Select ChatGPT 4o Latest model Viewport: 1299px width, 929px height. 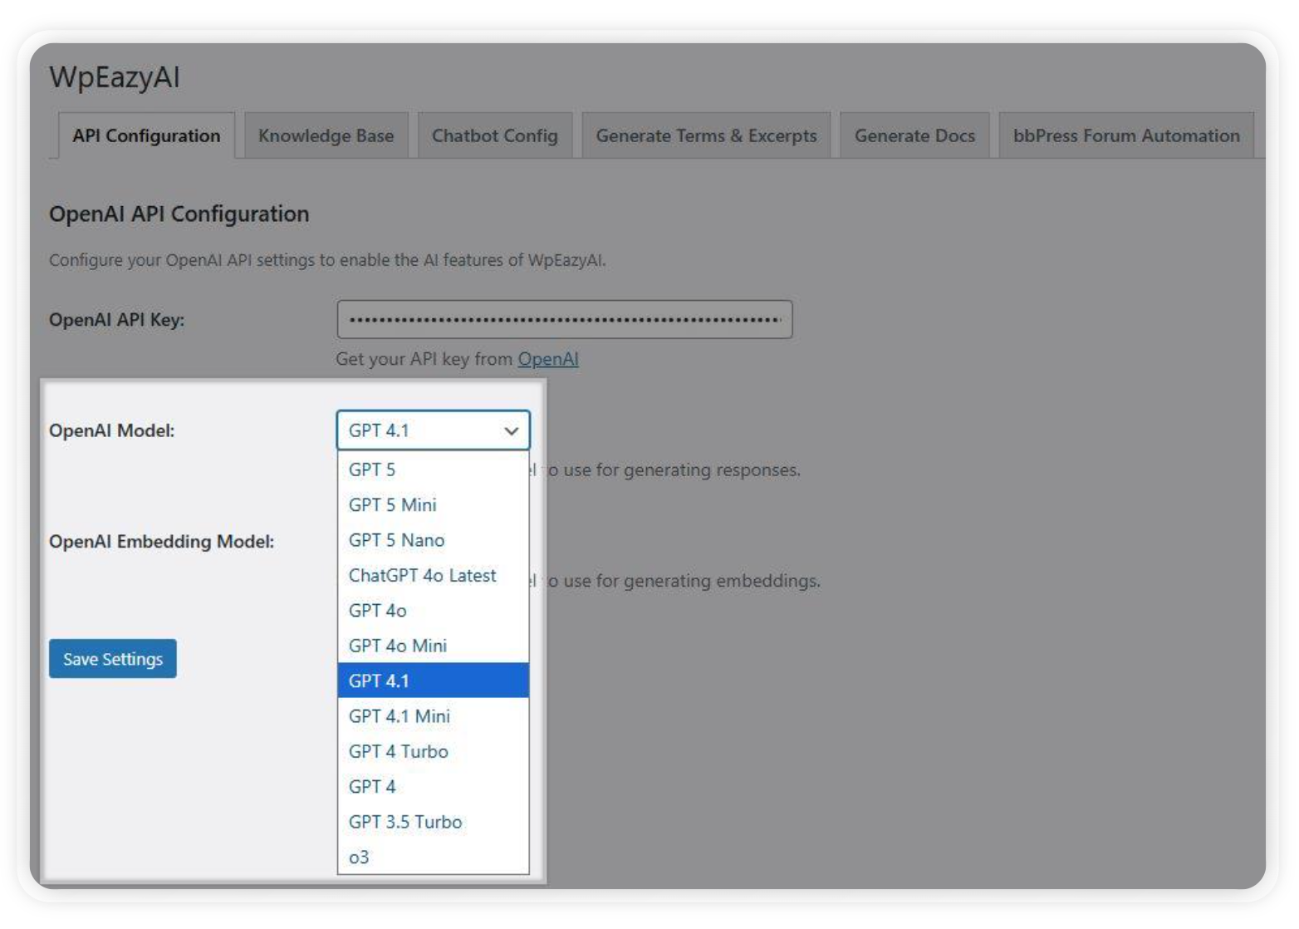click(422, 575)
